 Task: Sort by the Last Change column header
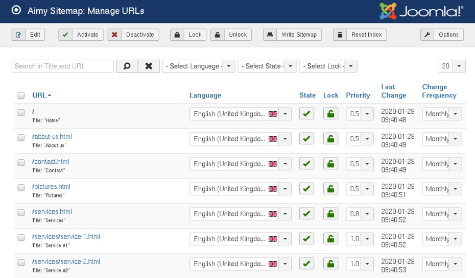coord(393,91)
